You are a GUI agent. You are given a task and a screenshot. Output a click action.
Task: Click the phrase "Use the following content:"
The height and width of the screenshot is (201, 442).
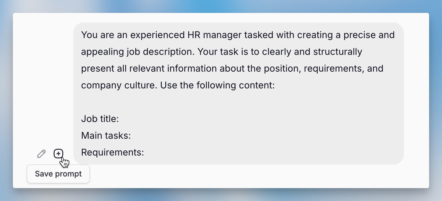217,85
